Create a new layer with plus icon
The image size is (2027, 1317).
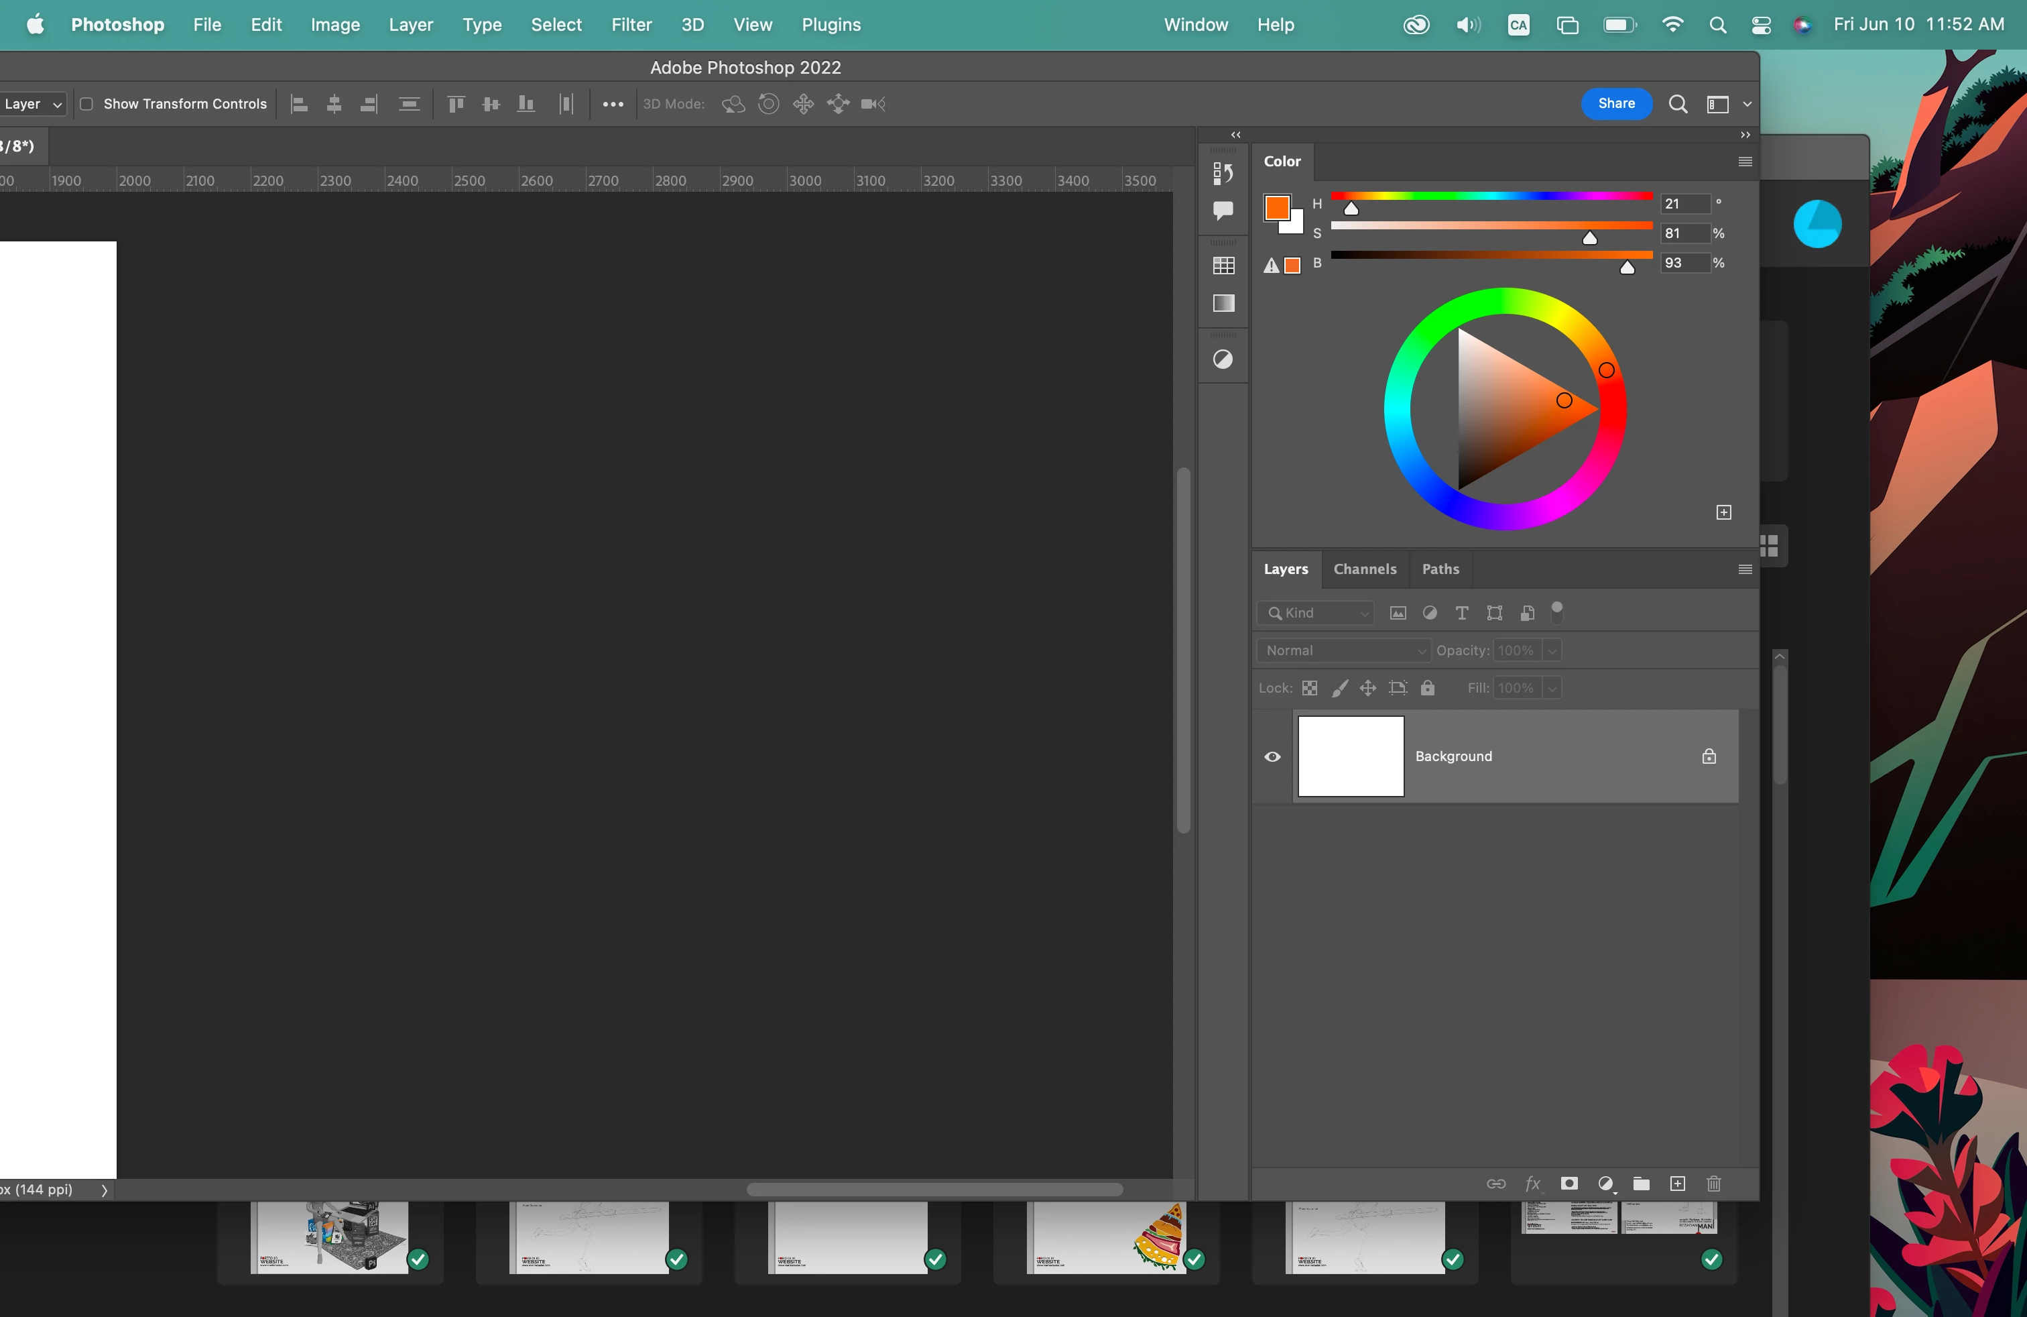pyautogui.click(x=1677, y=1184)
